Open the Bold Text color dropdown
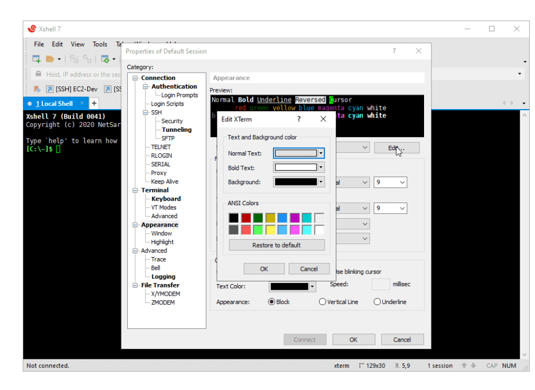 (x=321, y=168)
